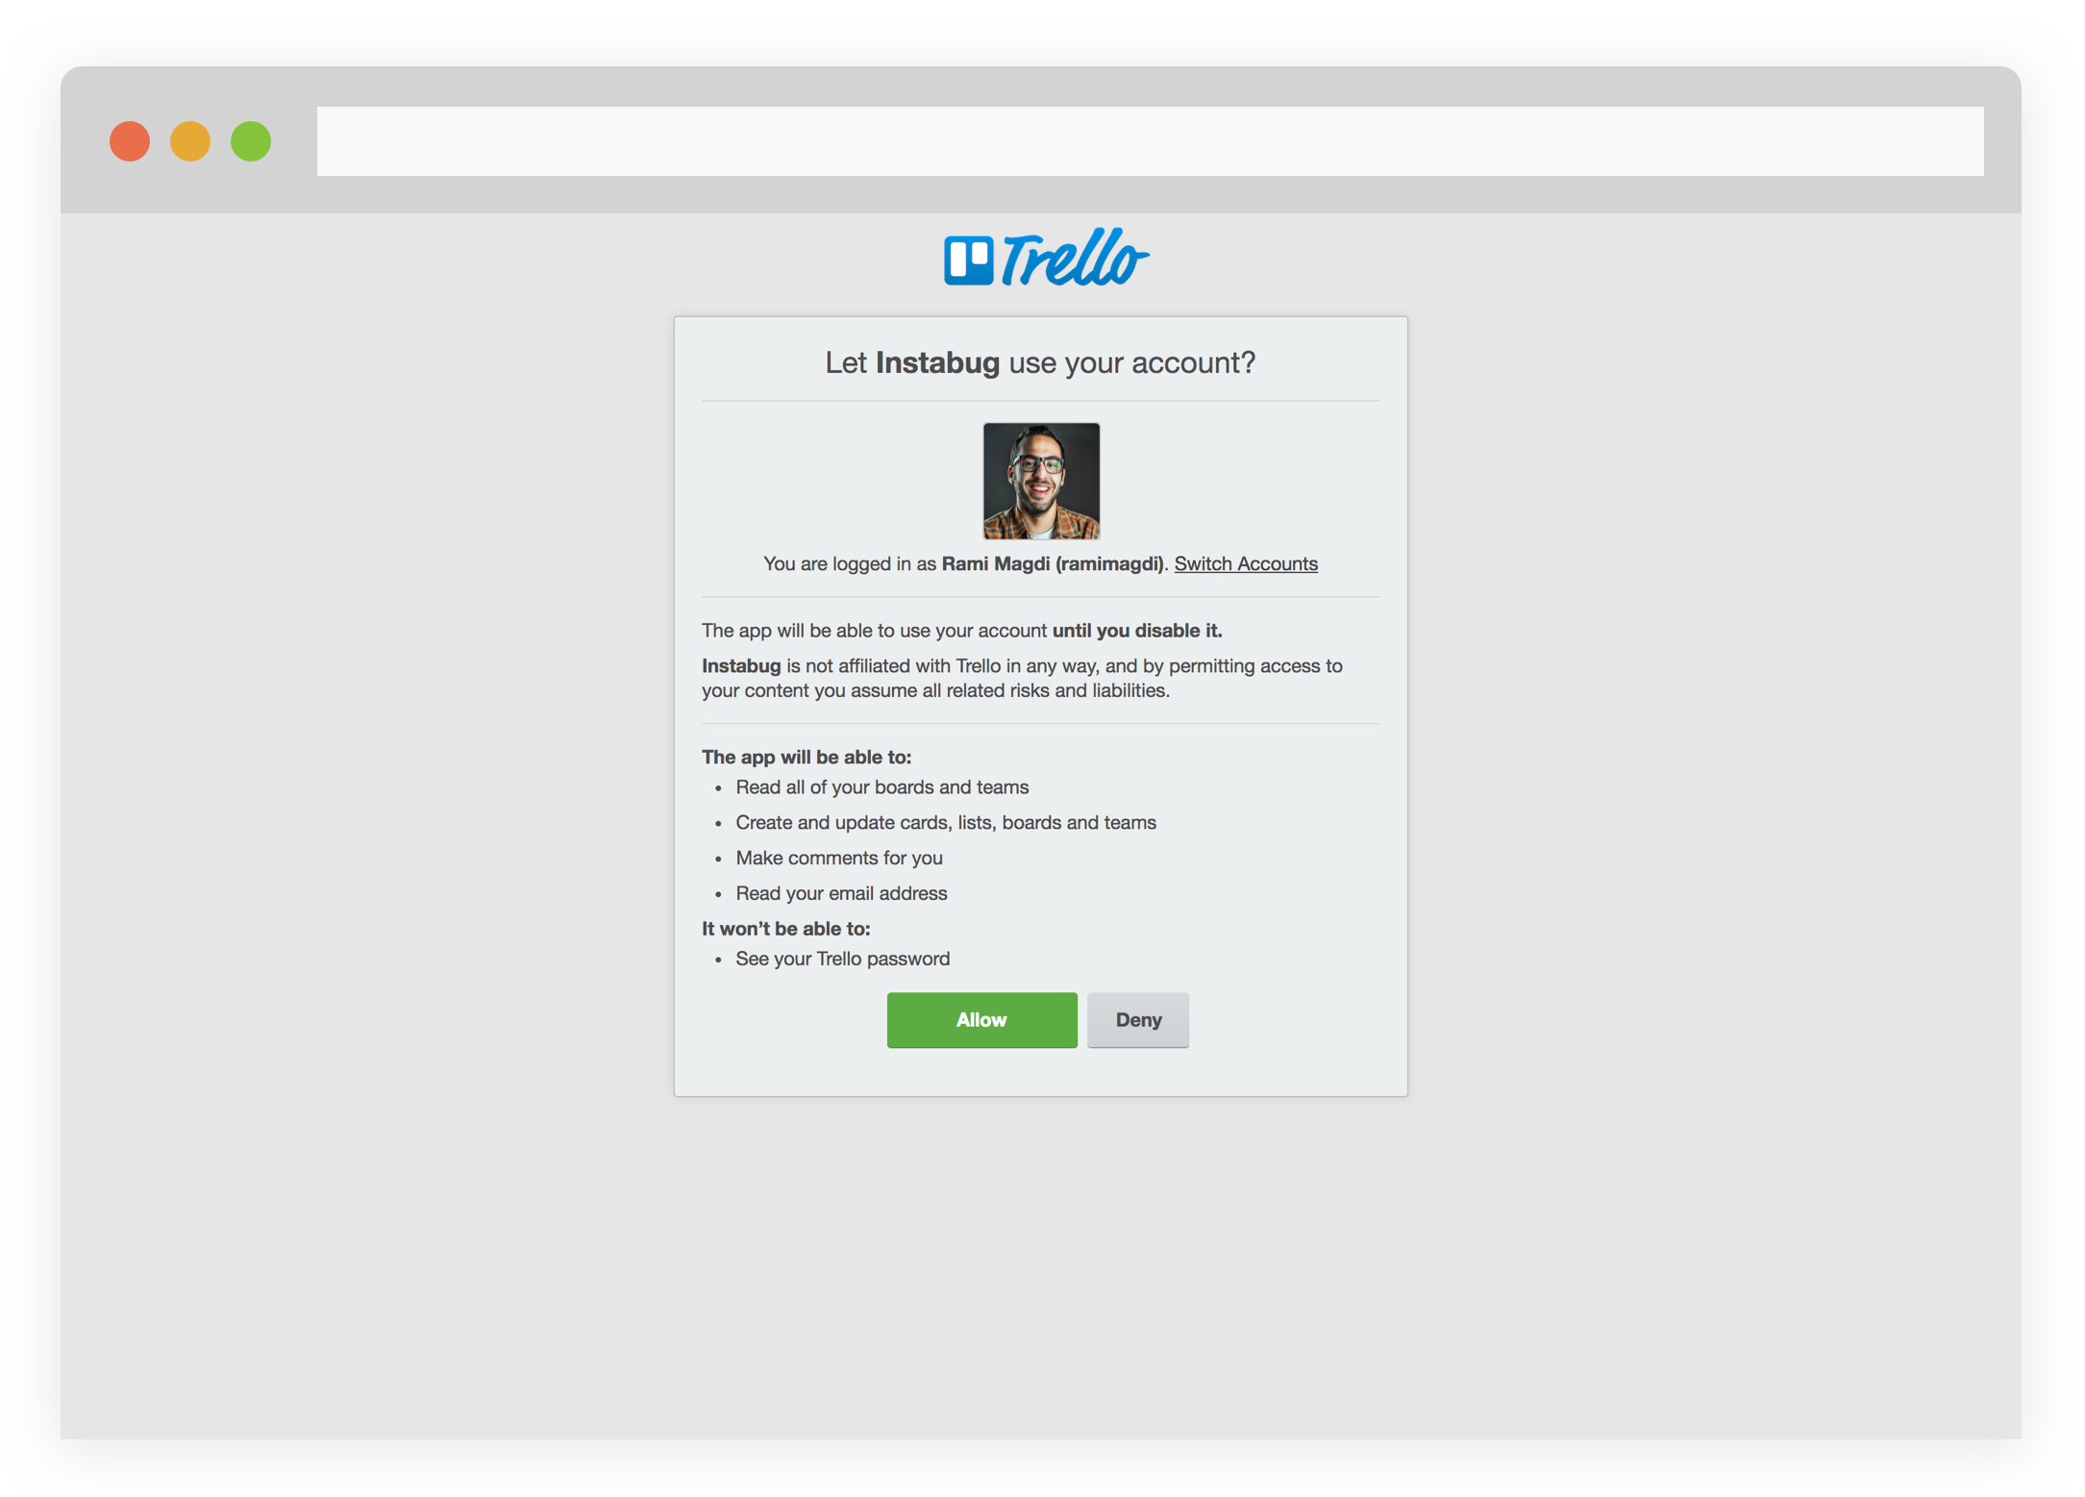This screenshot has height=1497, width=2085.
Task: Click "Make comments for you" item
Action: 838,858
